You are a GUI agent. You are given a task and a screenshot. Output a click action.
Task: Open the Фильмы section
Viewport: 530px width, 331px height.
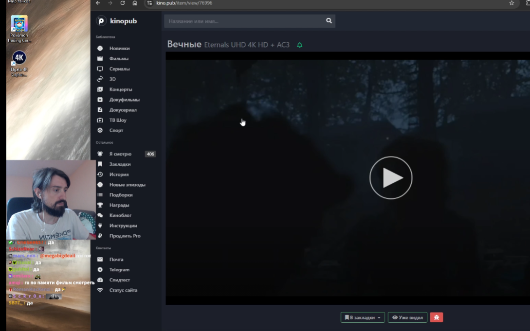tap(119, 58)
